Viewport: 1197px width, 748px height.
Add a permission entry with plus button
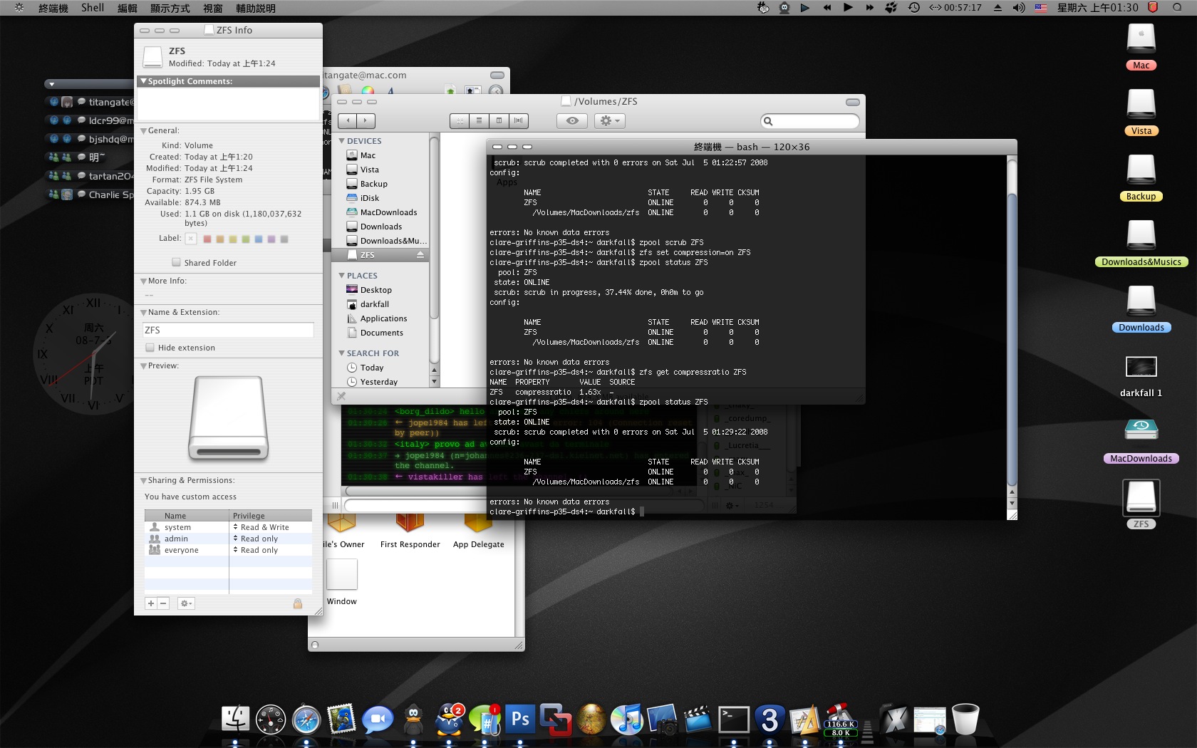tap(151, 603)
